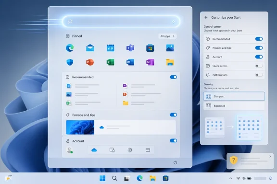Go back from Customize your Start
277x184 pixels.
[206, 17]
